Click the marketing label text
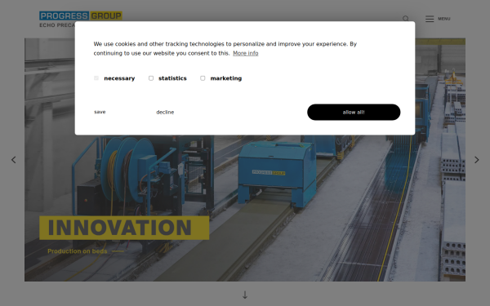 [x=226, y=78]
